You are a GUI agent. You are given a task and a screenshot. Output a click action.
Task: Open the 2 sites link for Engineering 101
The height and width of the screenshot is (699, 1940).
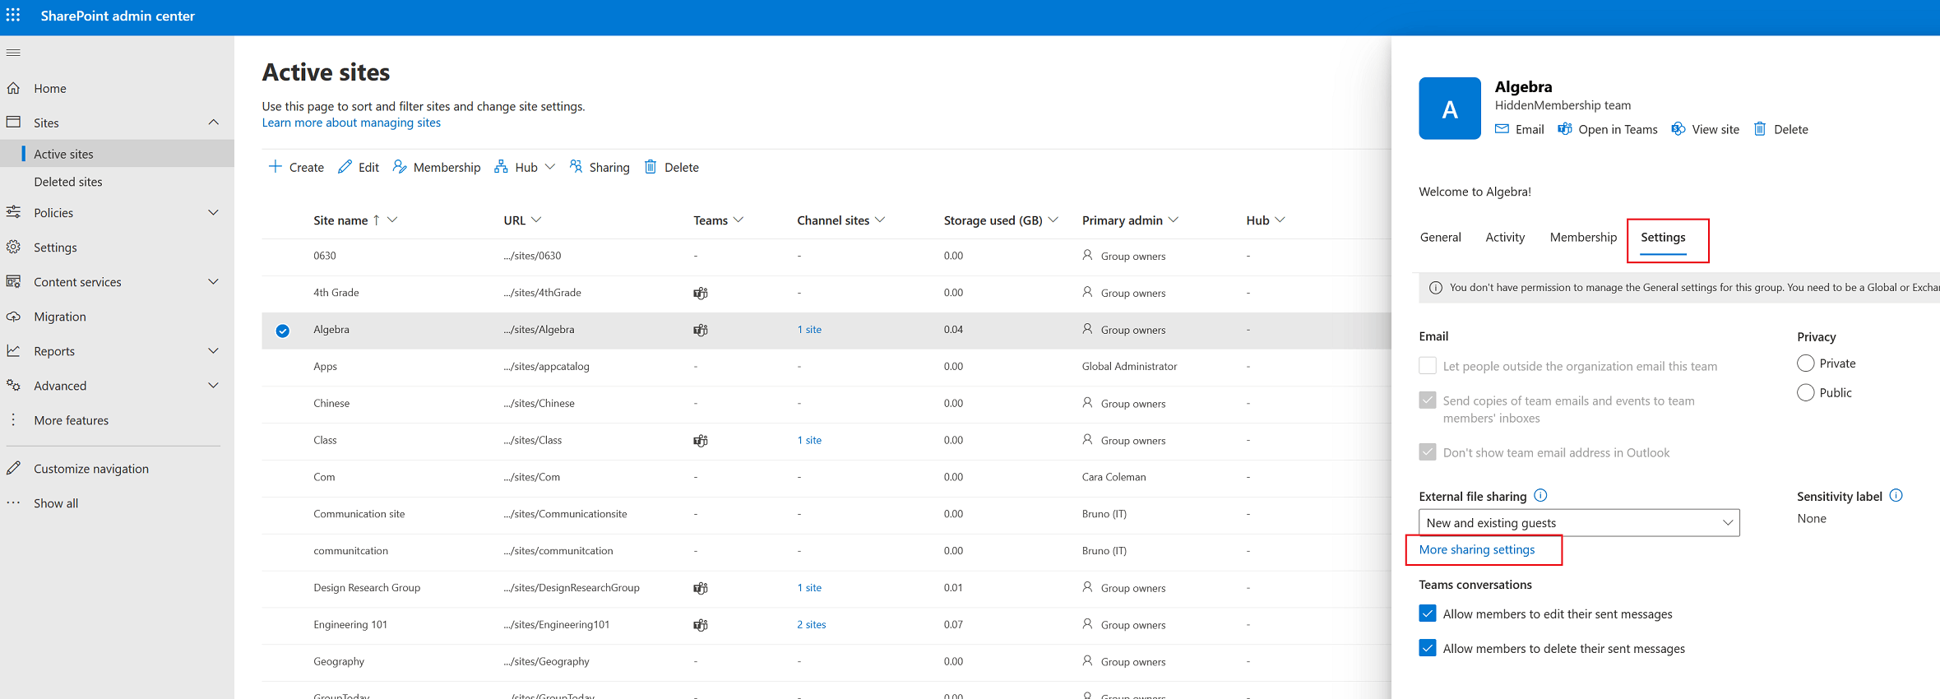(812, 624)
